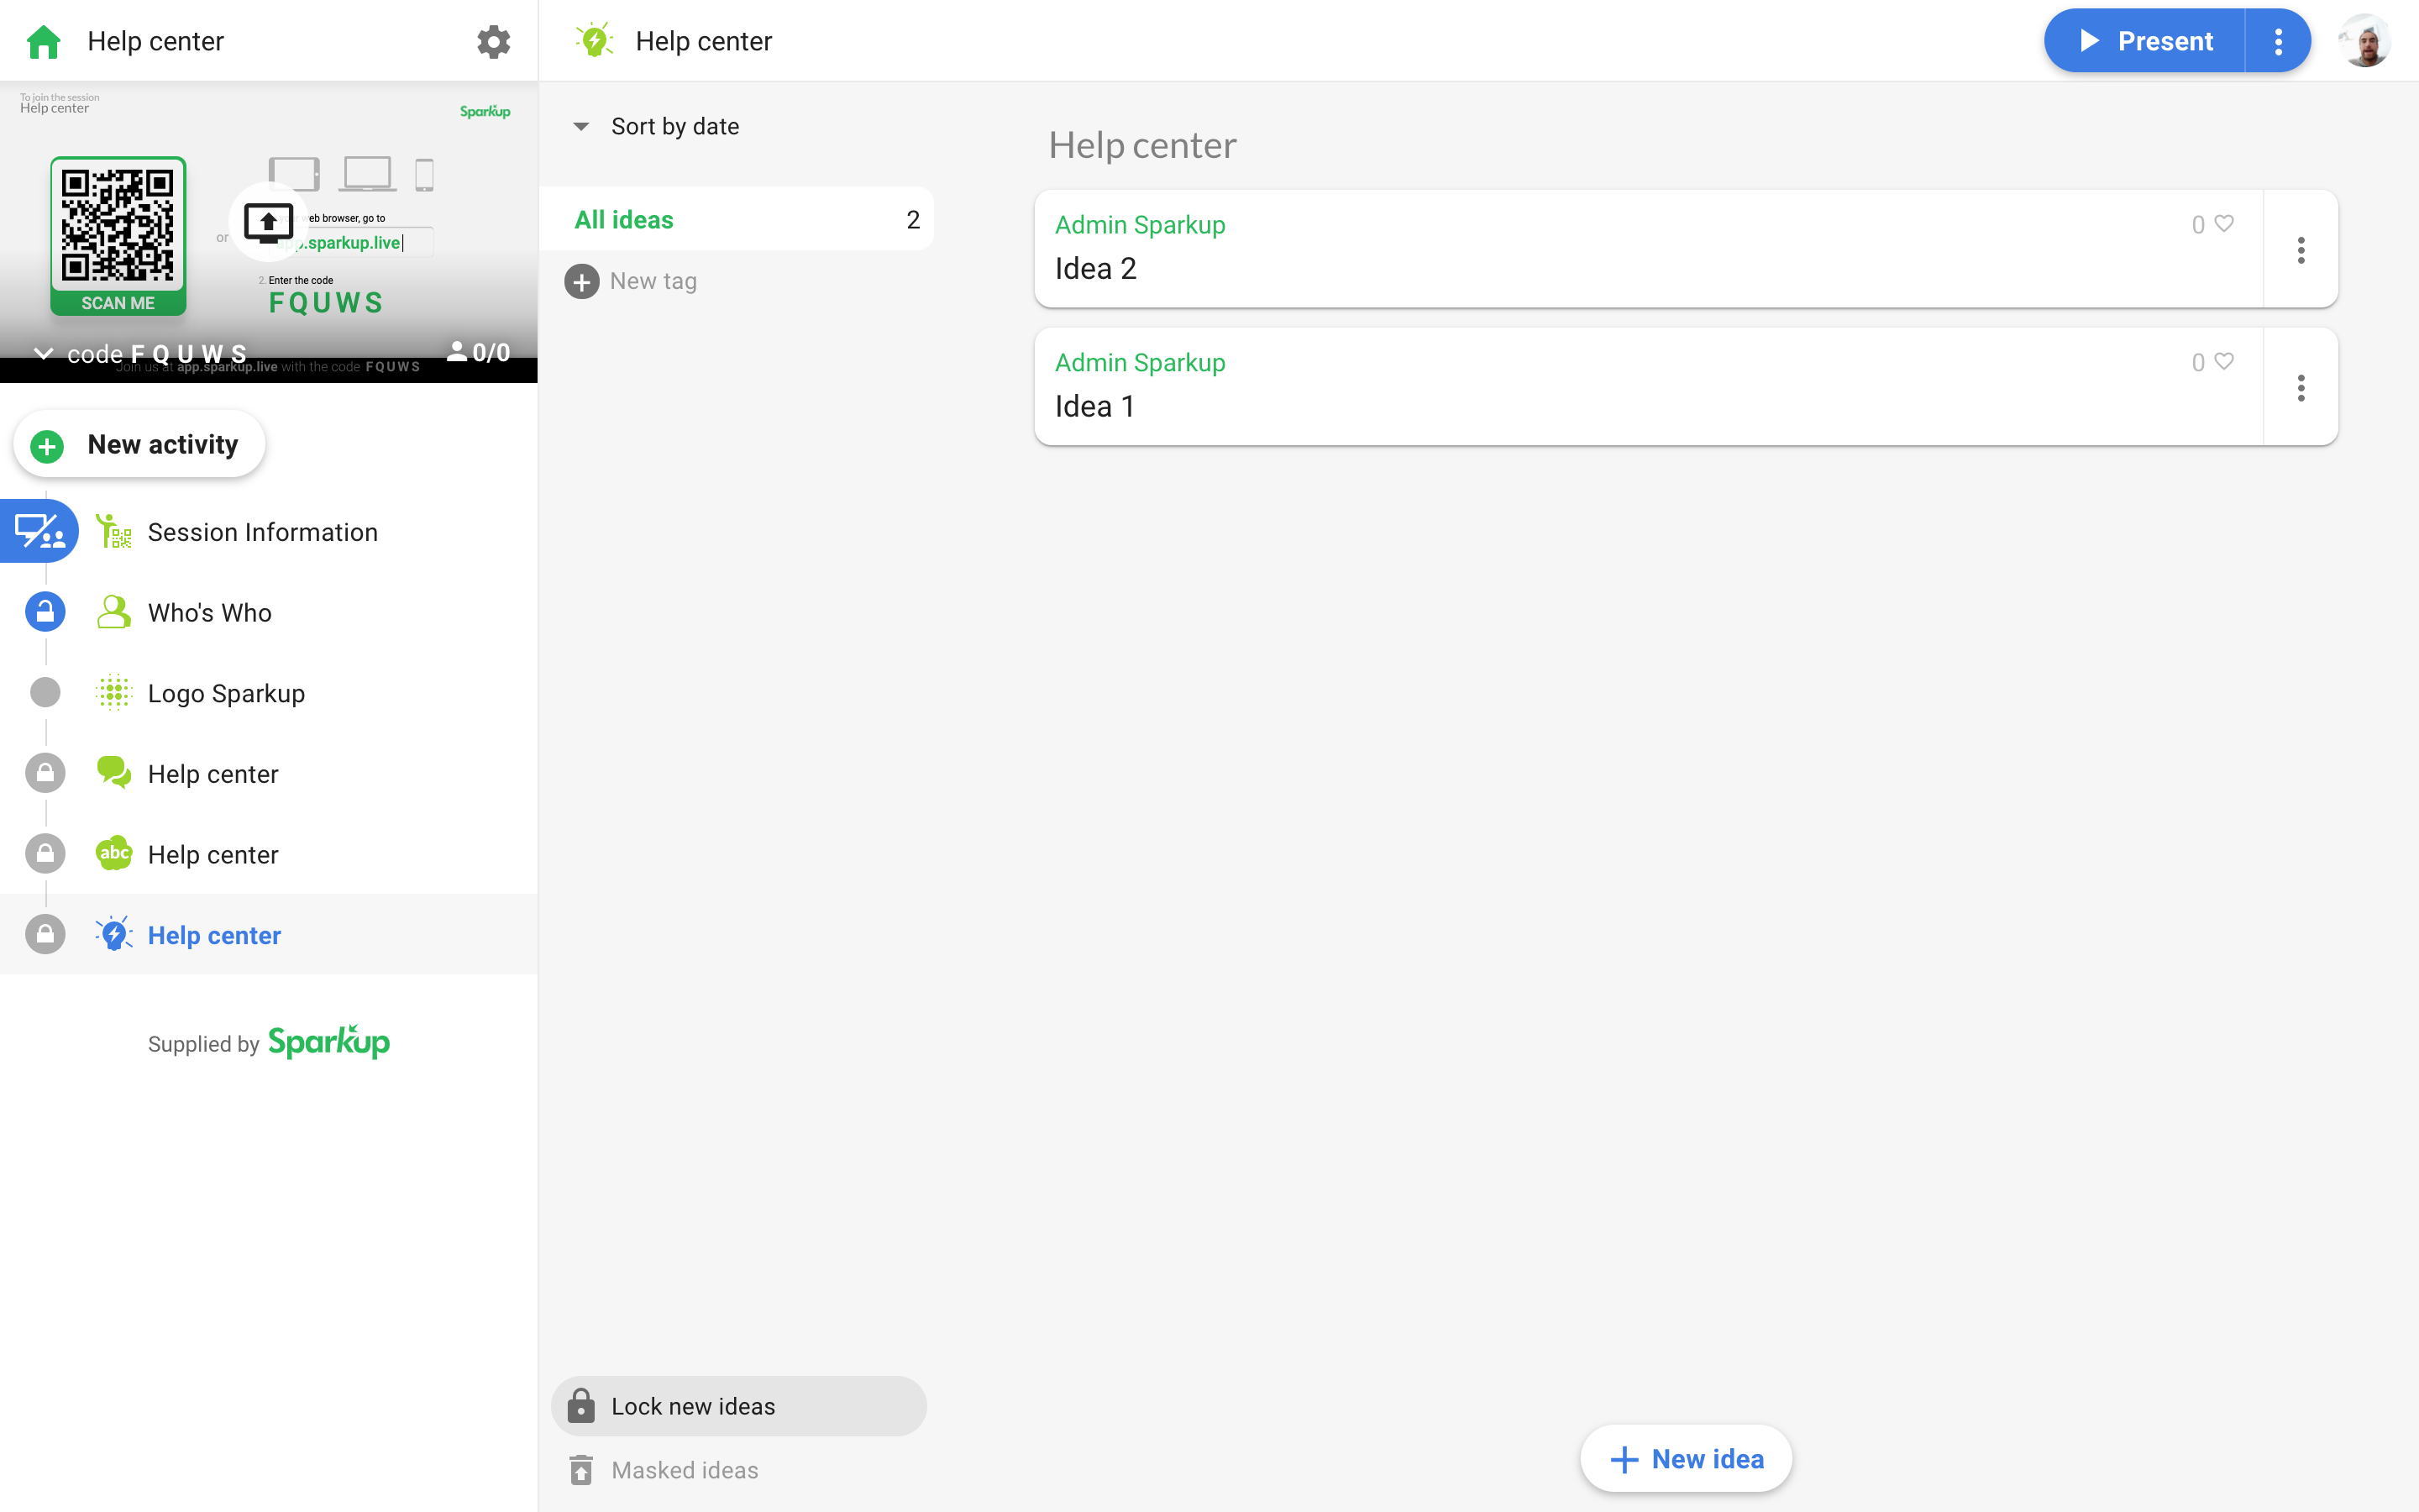The width and height of the screenshot is (2419, 1512).
Task: Open the Present button options menu
Action: coord(2278,41)
